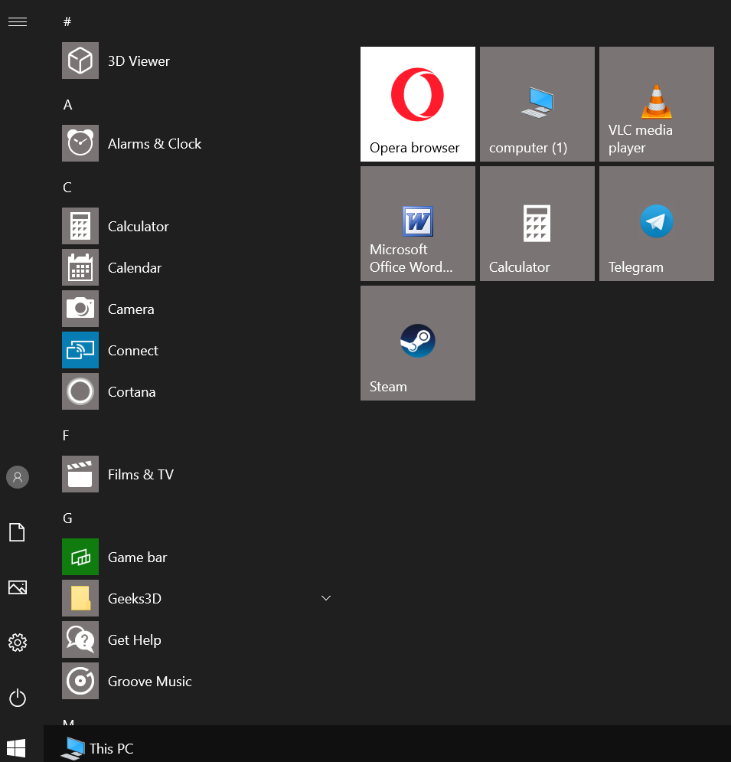Open Settings gear in Start sidebar
This screenshot has width=731, height=762.
click(18, 643)
